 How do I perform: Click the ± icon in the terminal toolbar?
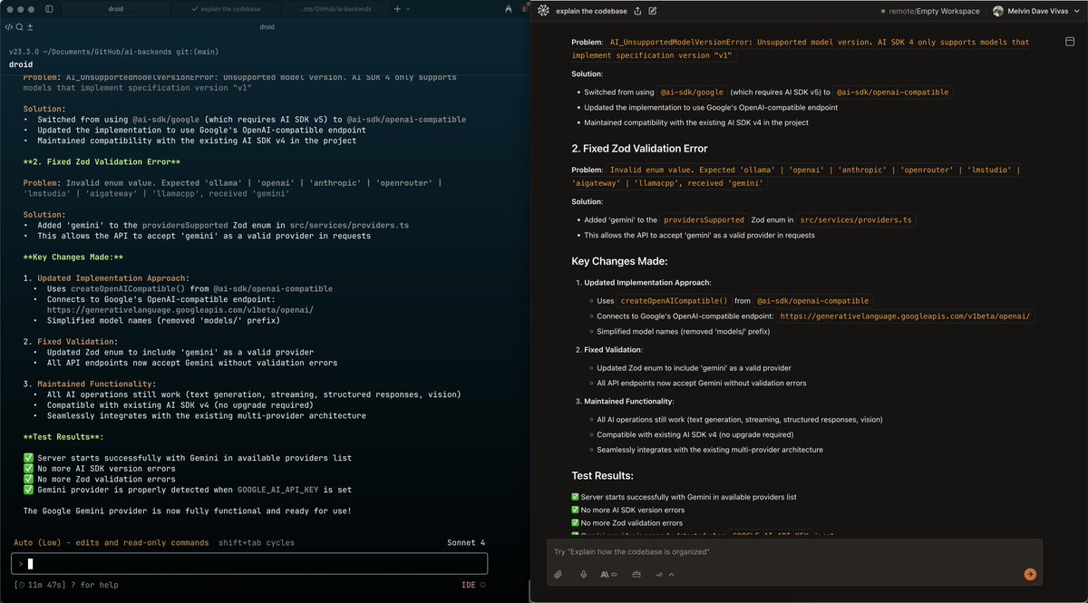click(x=30, y=27)
